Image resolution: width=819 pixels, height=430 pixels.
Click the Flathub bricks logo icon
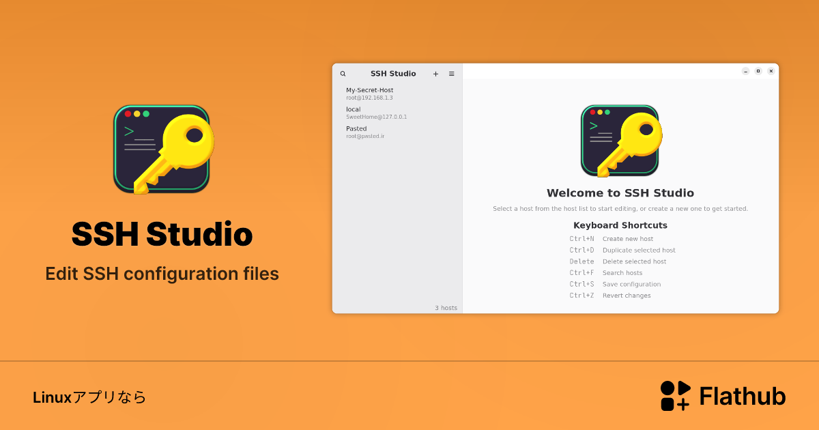click(675, 395)
